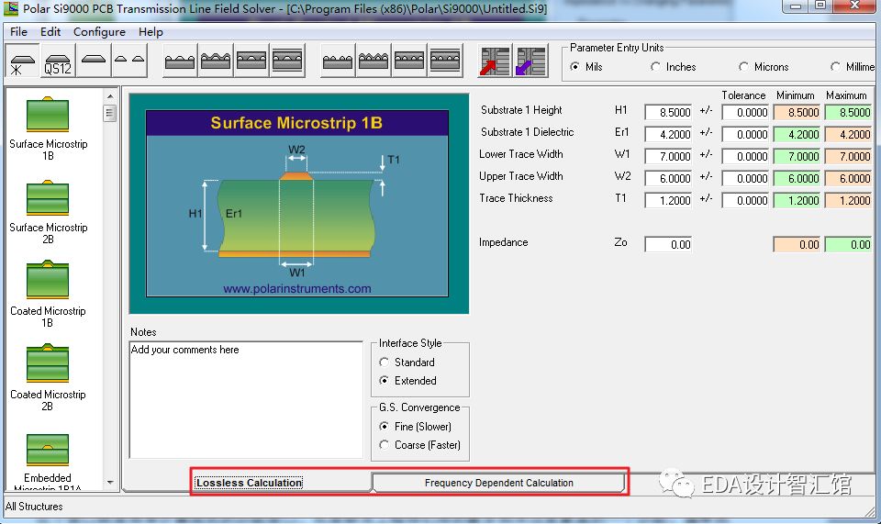Choose the Coated Microstrip 1B structure

point(48,295)
